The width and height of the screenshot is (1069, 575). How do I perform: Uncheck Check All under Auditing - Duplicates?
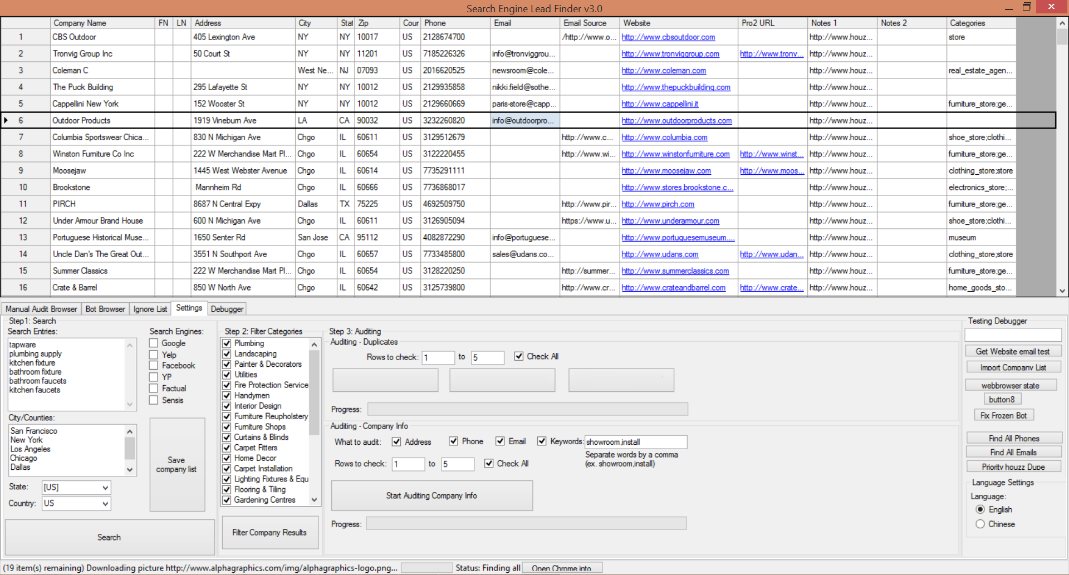(x=519, y=356)
